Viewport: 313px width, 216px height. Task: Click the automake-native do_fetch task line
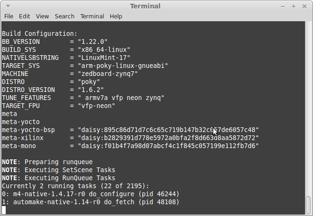(91, 202)
